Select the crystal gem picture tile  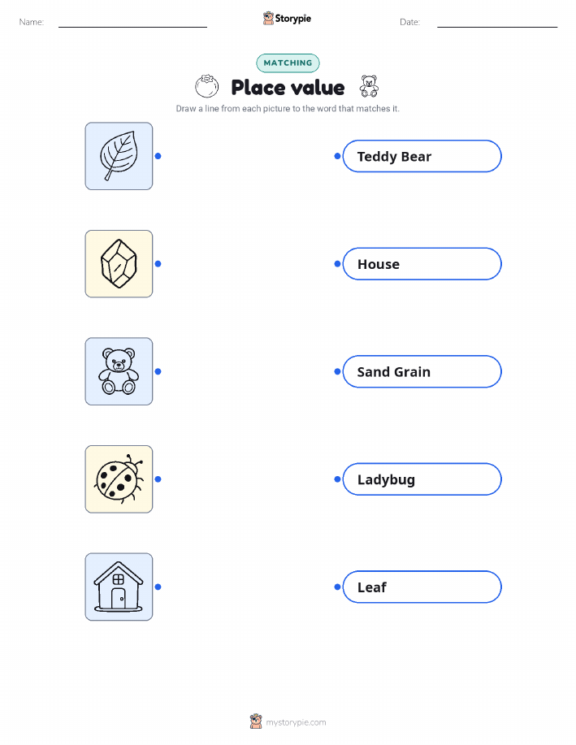coord(119,264)
